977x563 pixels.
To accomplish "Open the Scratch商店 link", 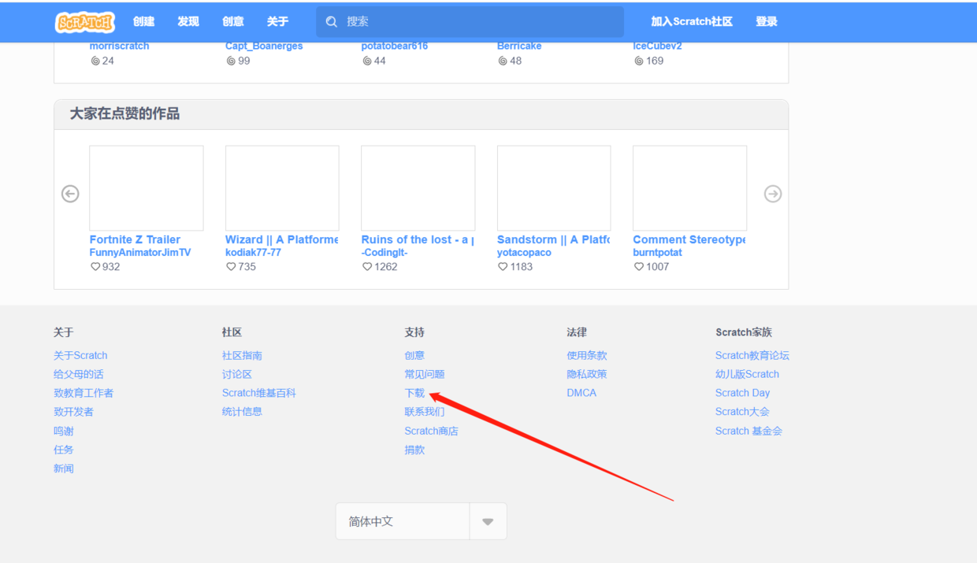I will [x=431, y=431].
